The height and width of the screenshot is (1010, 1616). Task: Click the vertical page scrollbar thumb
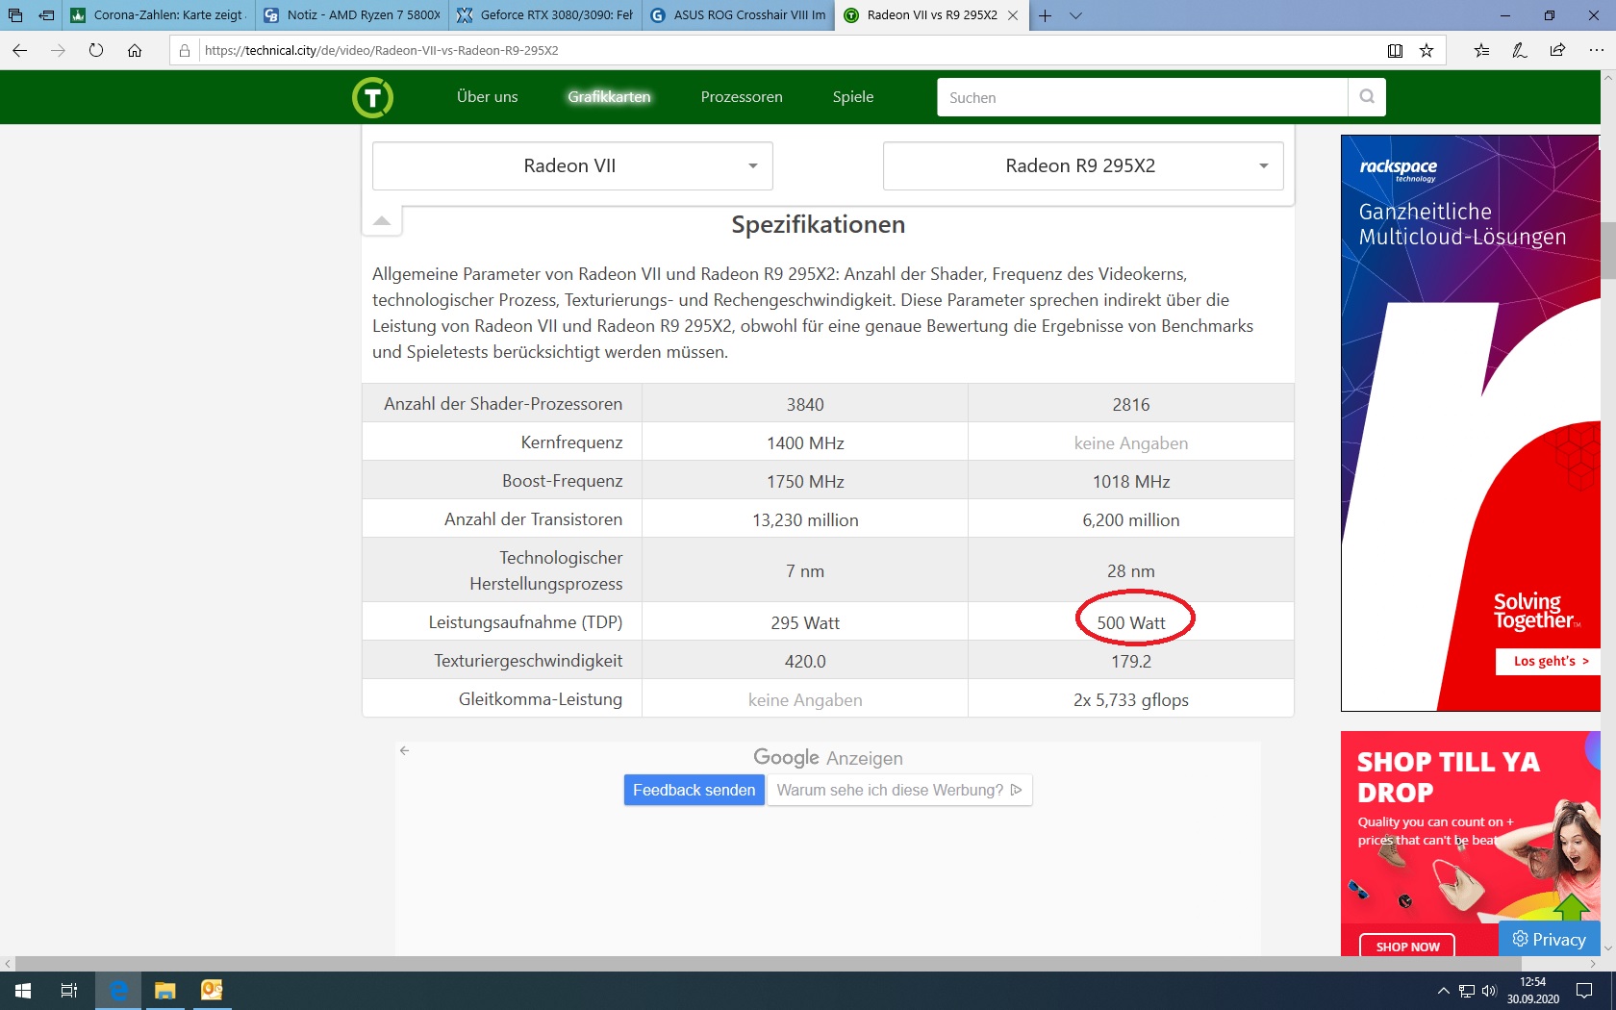click(x=1607, y=250)
